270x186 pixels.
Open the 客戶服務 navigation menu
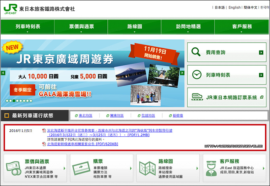click(x=242, y=27)
